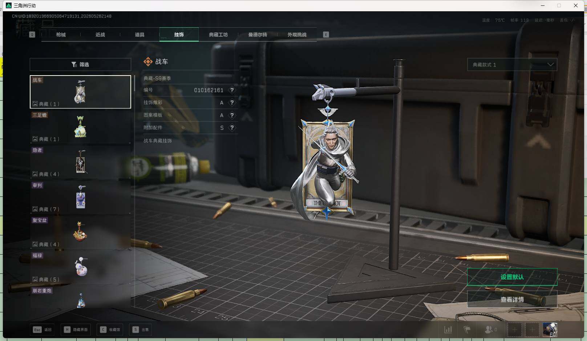Image resolution: width=587 pixels, height=341 pixels.
Task: Open the friends icon showing 0
Action: point(491,330)
